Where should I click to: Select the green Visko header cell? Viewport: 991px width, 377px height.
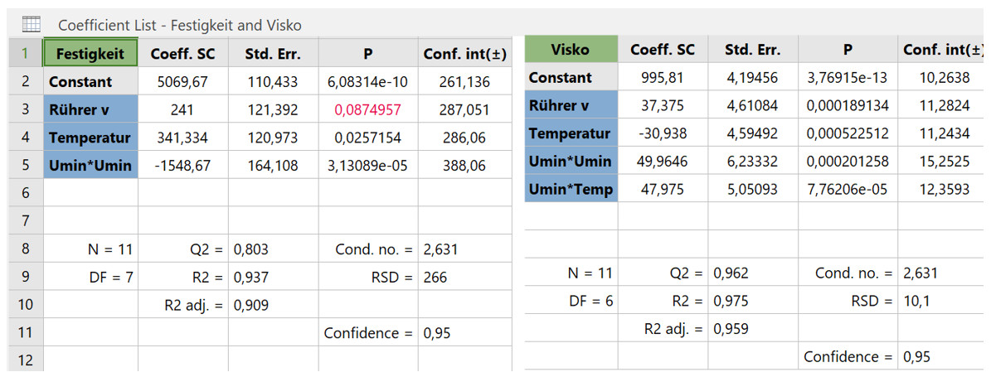coord(570,50)
